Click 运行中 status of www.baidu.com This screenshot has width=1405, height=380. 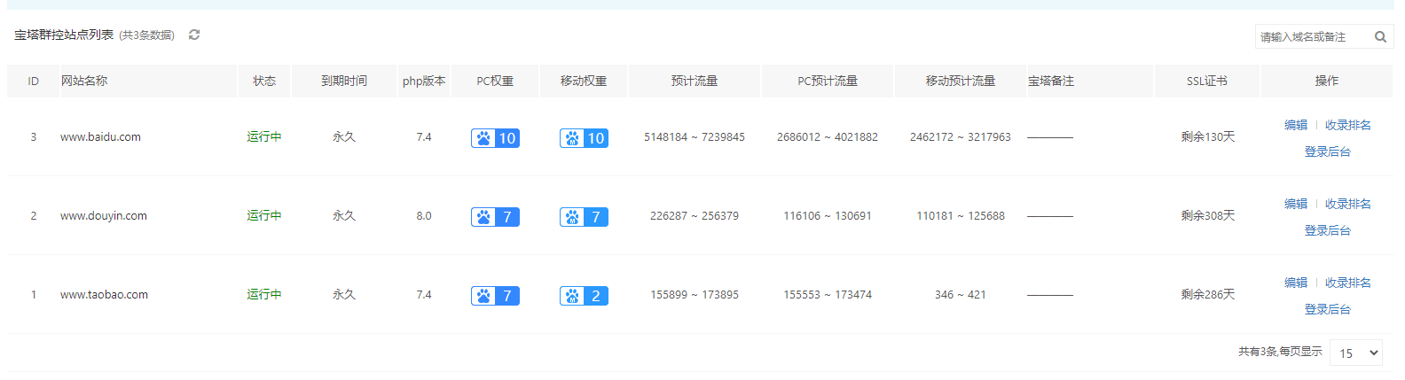[x=264, y=136]
